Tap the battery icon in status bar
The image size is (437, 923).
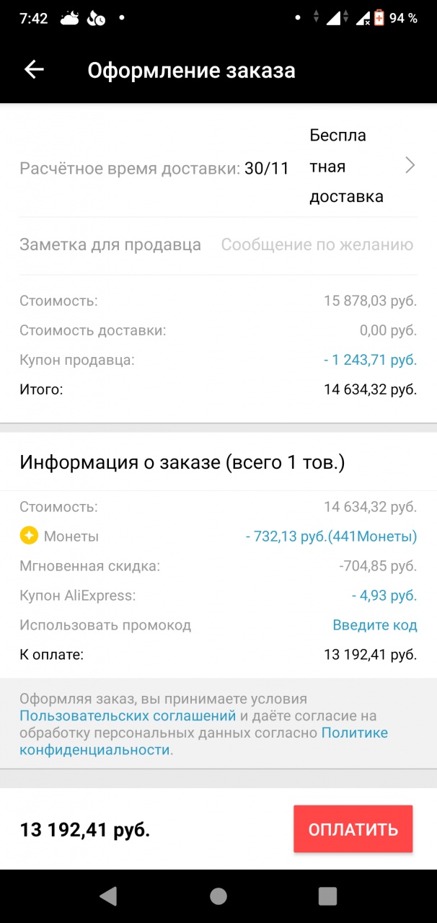coord(379,18)
